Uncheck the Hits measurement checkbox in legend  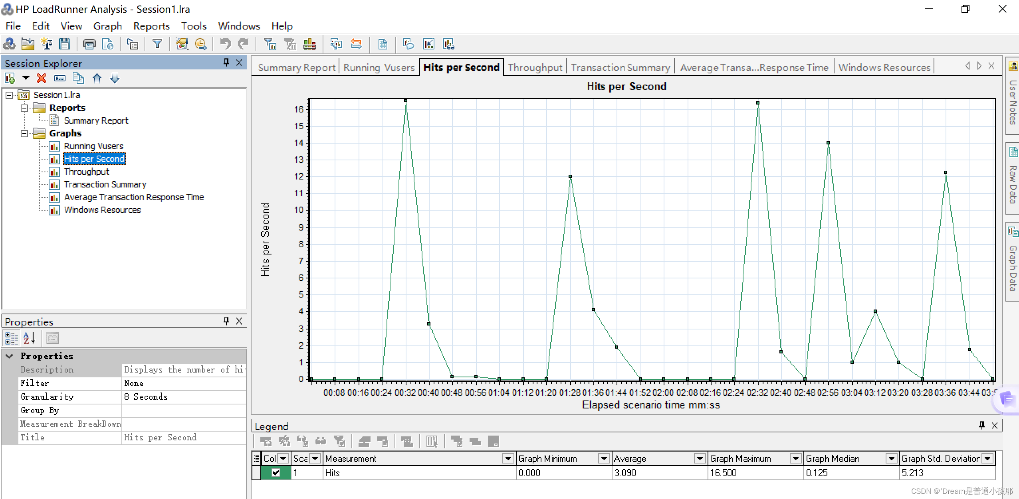[x=276, y=473]
